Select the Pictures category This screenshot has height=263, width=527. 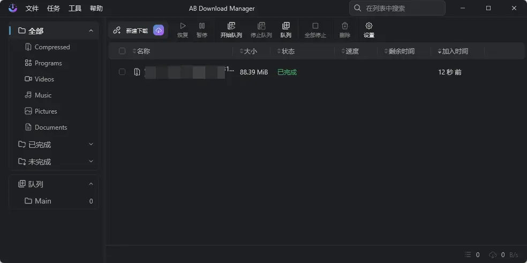(x=54, y=111)
